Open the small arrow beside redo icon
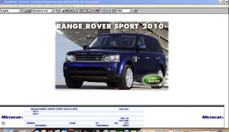Viewport: 229px width, 132px height. point(109,11)
